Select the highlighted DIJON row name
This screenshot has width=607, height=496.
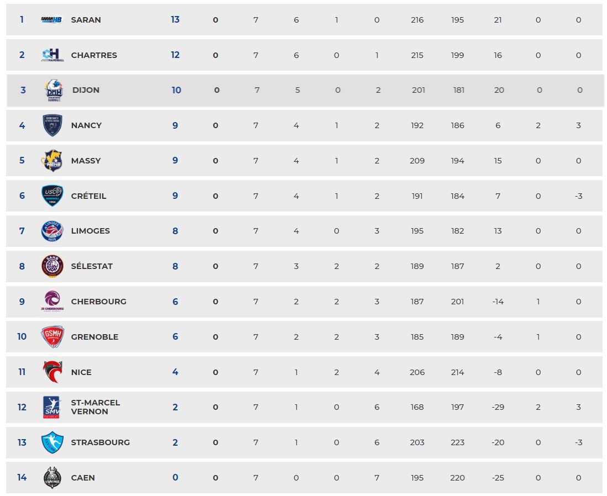[x=86, y=90]
